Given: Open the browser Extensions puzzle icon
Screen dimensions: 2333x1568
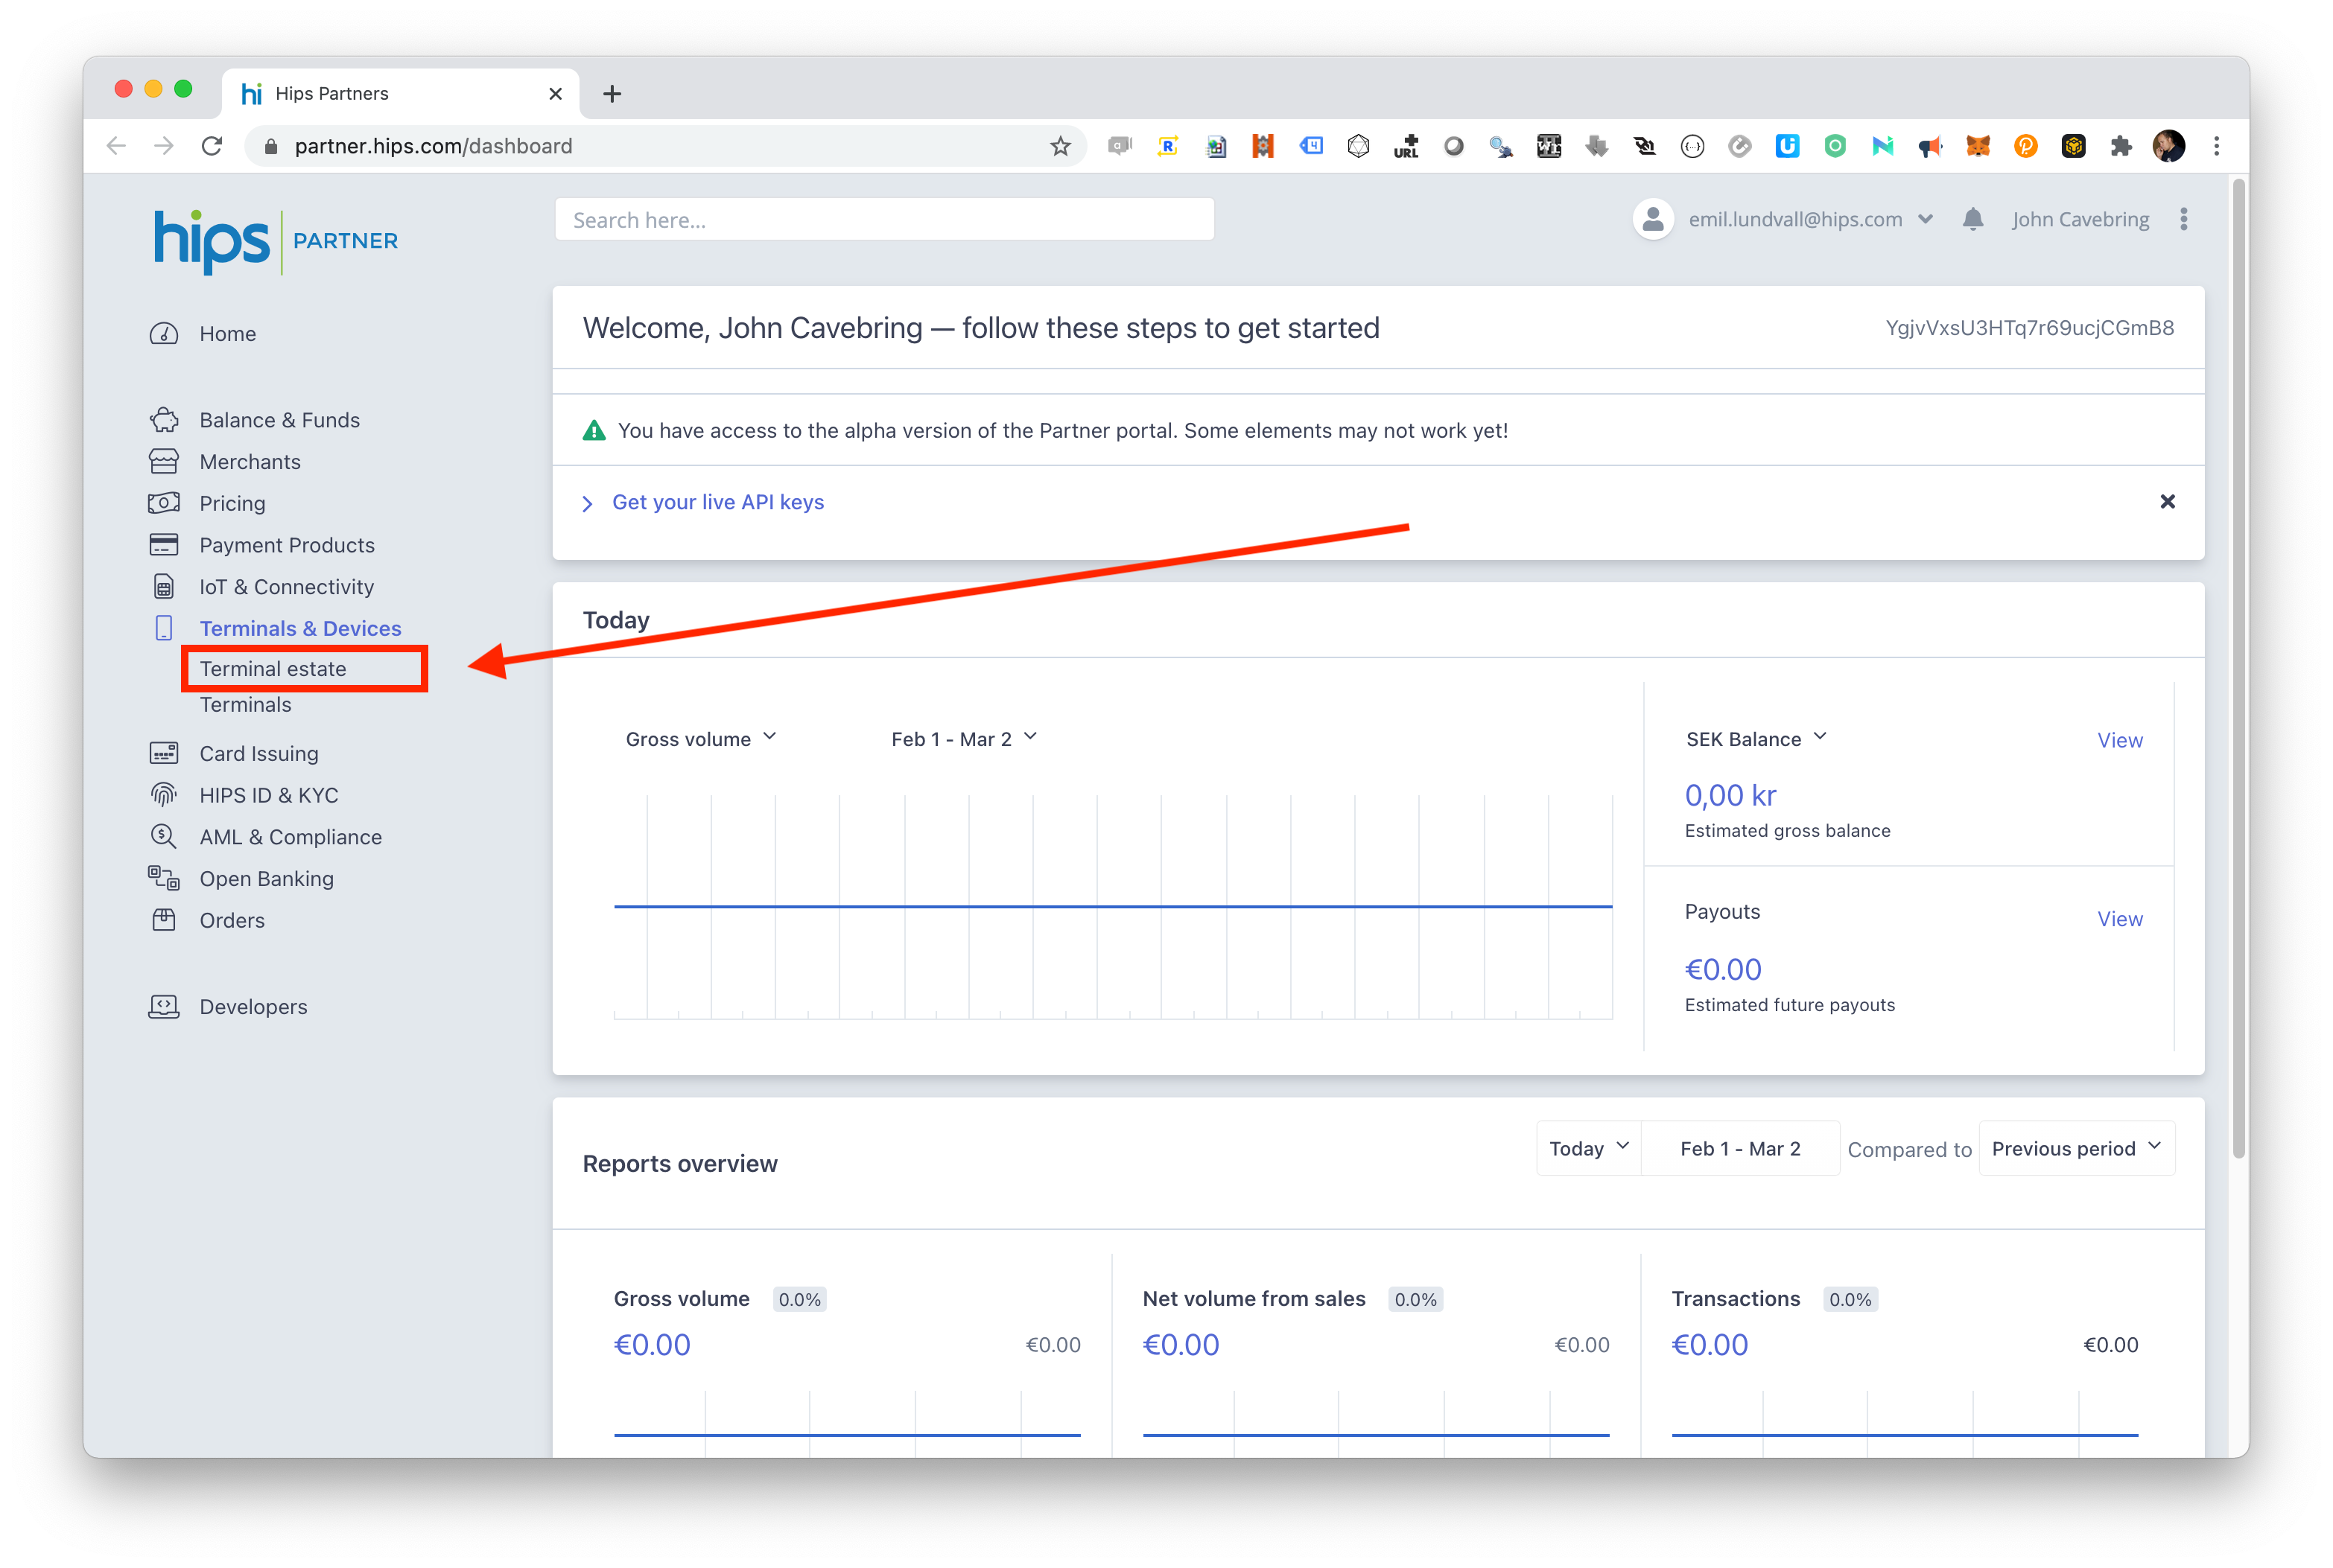Looking at the screenshot, I should [x=2120, y=146].
